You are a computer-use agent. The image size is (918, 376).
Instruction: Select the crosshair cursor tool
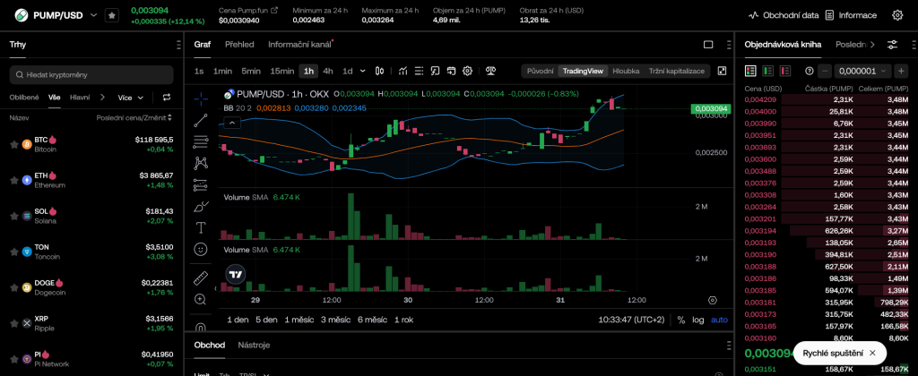pos(201,98)
